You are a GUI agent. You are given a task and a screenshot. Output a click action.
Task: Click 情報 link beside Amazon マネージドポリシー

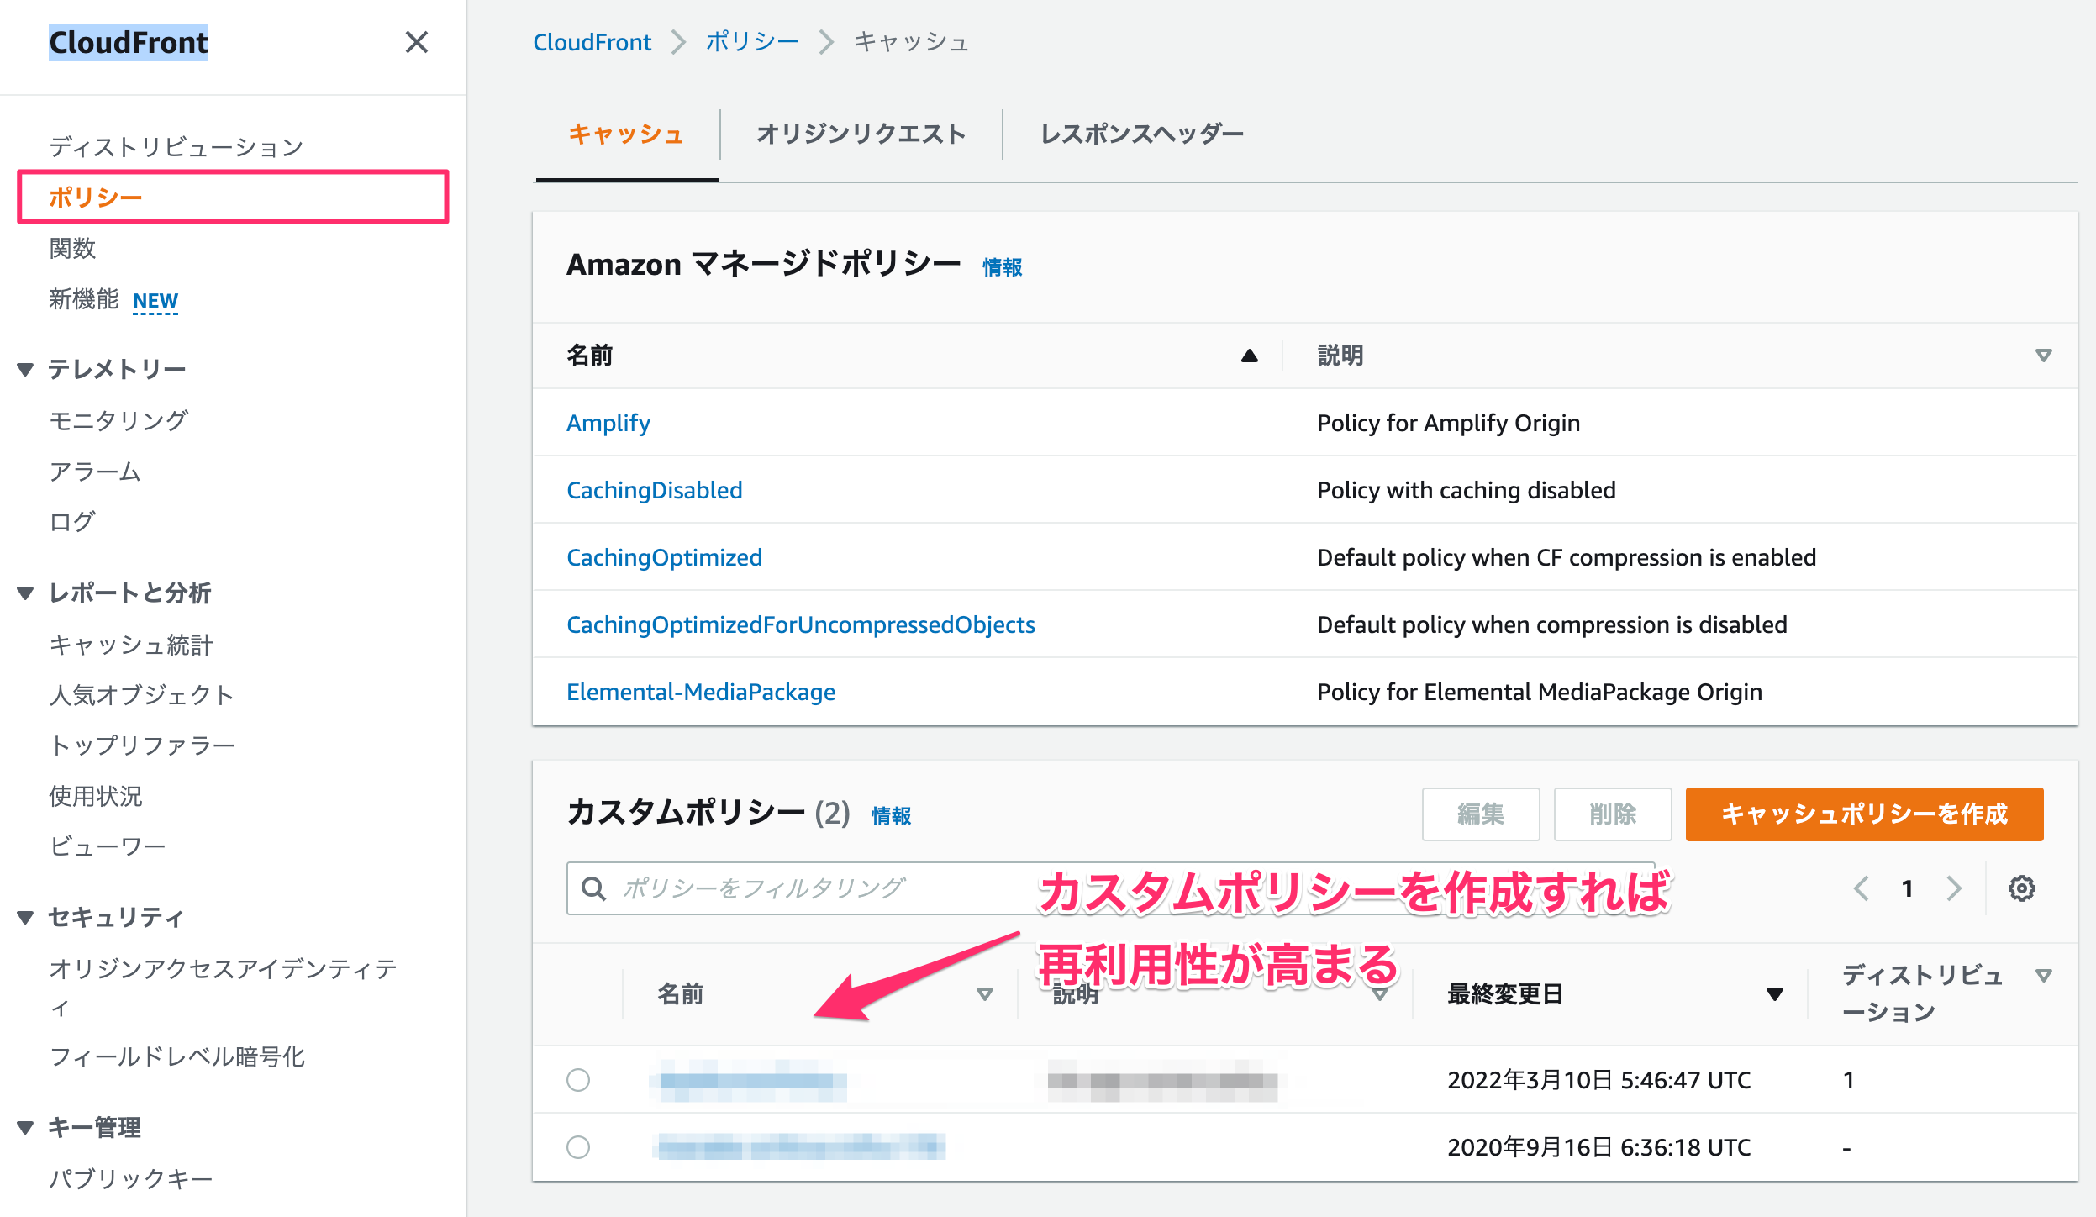(1003, 267)
